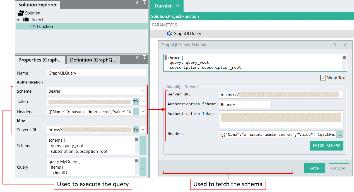Viewport: 354px width, 192px height.
Task: Click the Project briefcase icon in tree
Action: pos(26,20)
